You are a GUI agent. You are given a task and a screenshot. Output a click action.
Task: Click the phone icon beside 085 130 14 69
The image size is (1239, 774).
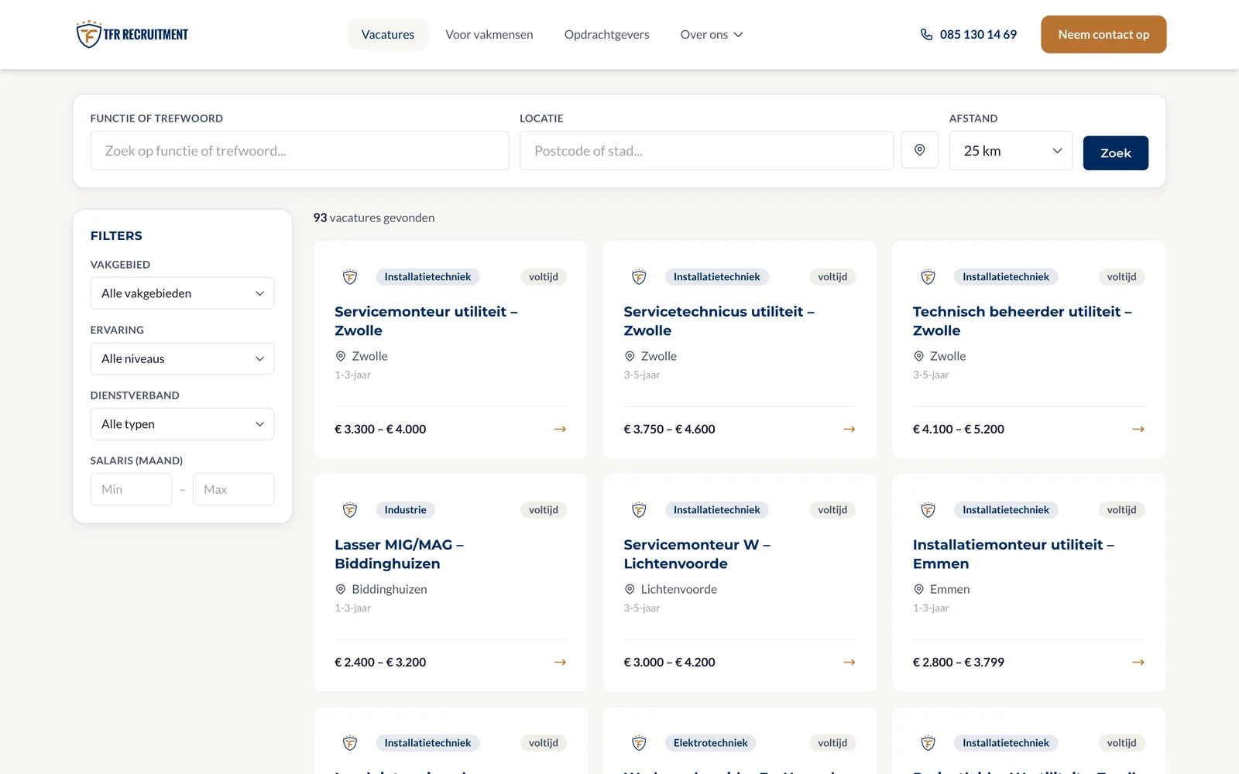926,34
